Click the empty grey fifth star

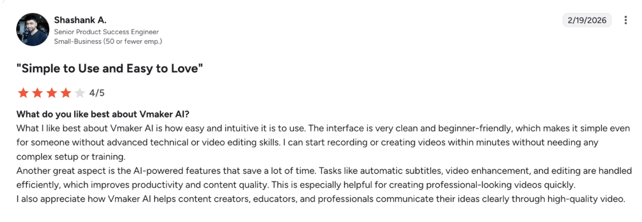(x=80, y=93)
